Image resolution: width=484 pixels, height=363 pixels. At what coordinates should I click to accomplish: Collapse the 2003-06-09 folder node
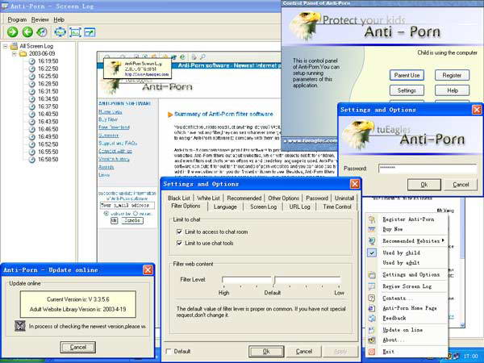(15, 54)
